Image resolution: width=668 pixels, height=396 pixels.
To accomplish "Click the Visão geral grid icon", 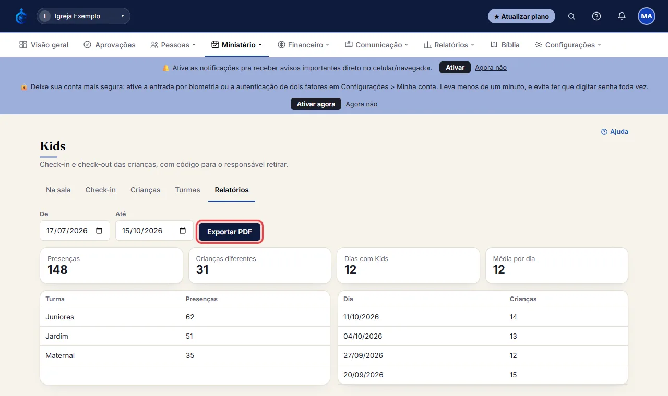I will (x=23, y=45).
